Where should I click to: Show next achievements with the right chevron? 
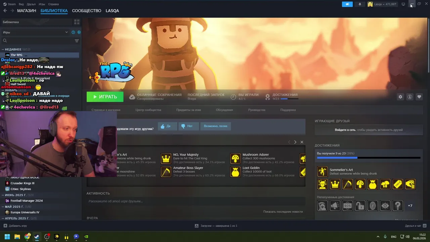(295, 142)
